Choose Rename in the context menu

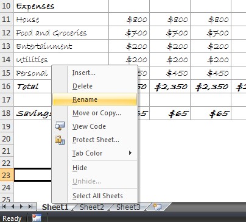pyautogui.click(x=94, y=99)
